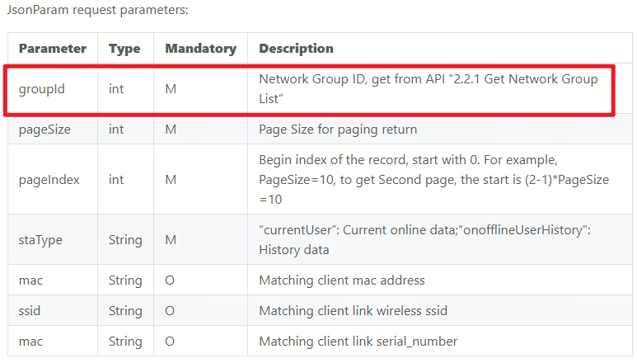Select the staType parameter name
This screenshot has height=363, width=637.
pyautogui.click(x=40, y=240)
